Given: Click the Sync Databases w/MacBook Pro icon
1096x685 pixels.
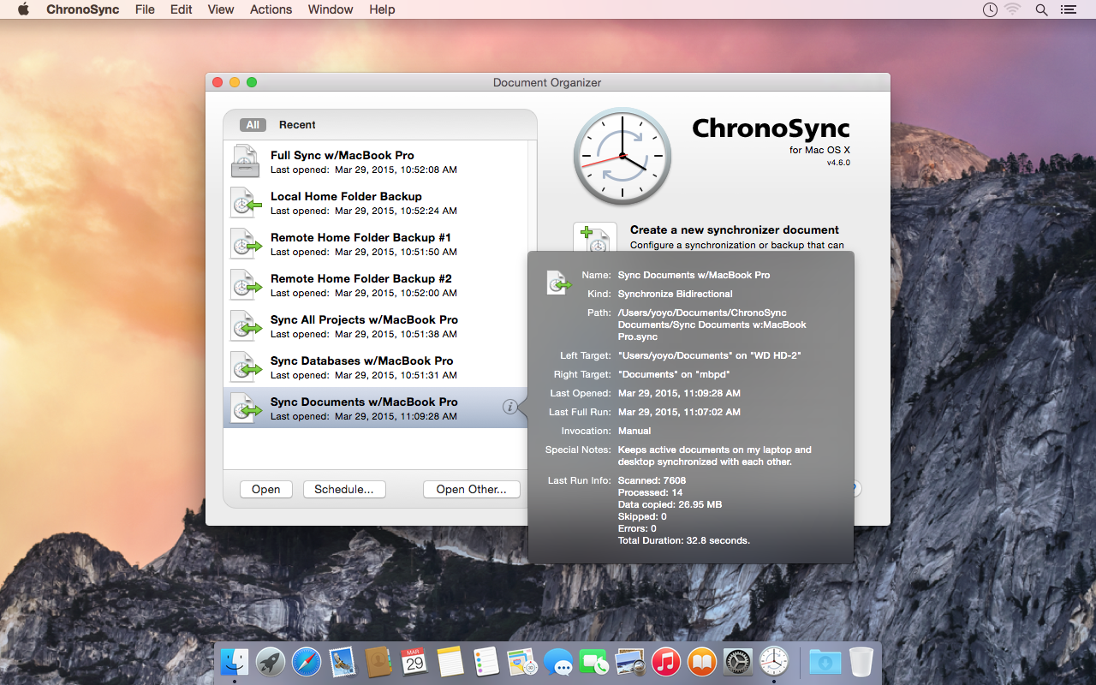Looking at the screenshot, I should tap(245, 366).
